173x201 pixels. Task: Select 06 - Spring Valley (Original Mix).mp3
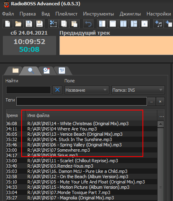coord(82,145)
